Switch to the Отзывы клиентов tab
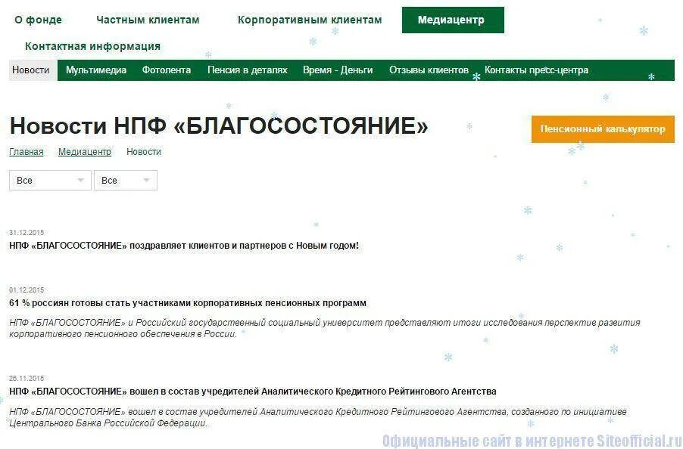 click(x=428, y=70)
